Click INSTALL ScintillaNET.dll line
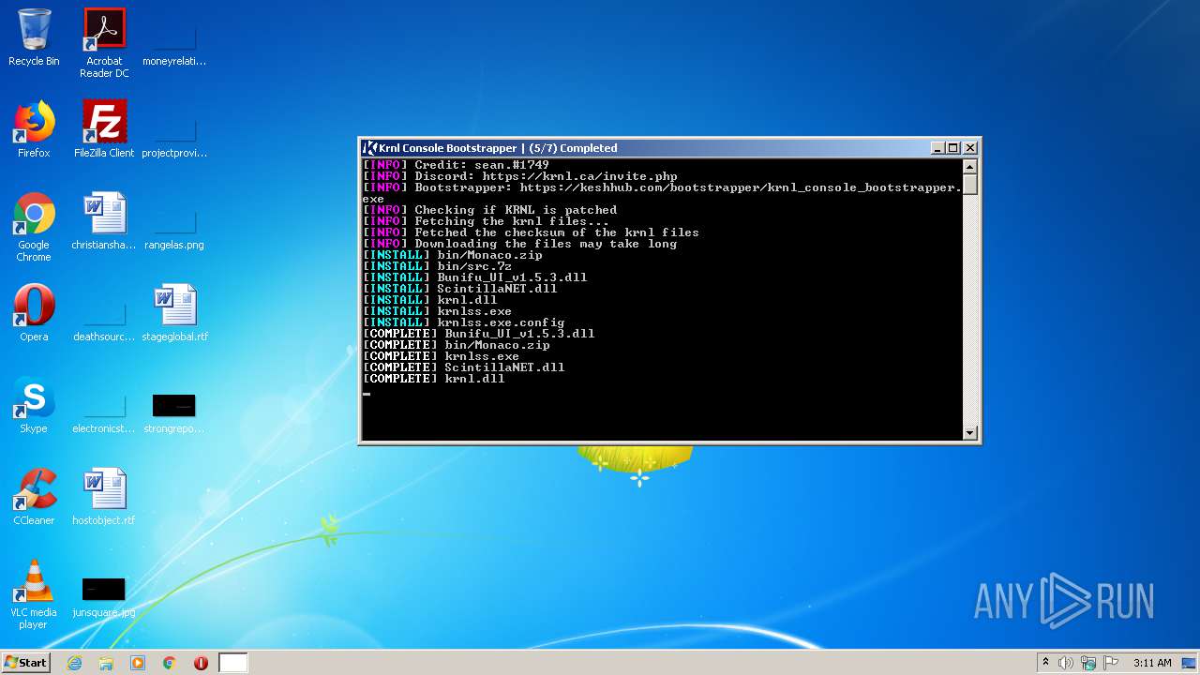Screen dimensions: 1200x675 coord(460,289)
